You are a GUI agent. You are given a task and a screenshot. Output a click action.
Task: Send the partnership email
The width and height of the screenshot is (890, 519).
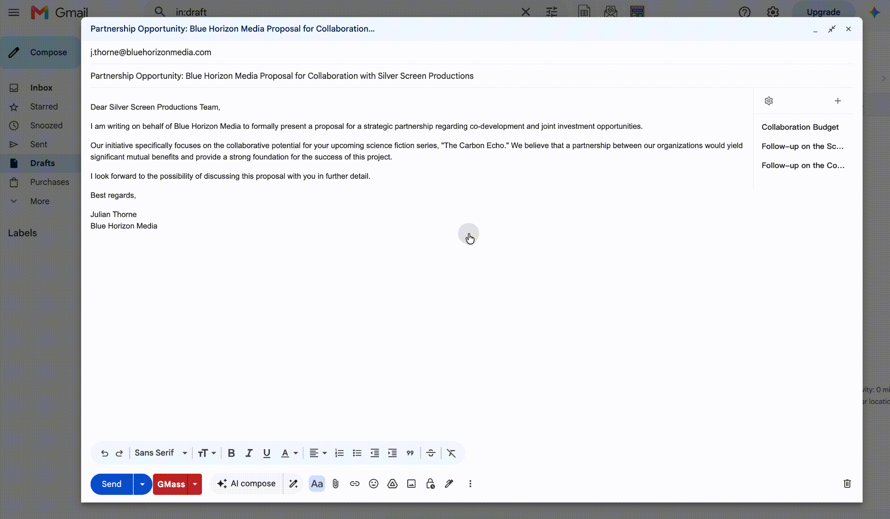click(112, 484)
